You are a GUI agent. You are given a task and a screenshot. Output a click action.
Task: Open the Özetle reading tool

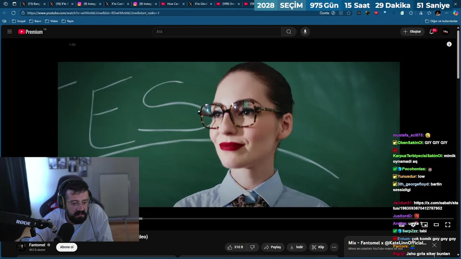(x=327, y=13)
